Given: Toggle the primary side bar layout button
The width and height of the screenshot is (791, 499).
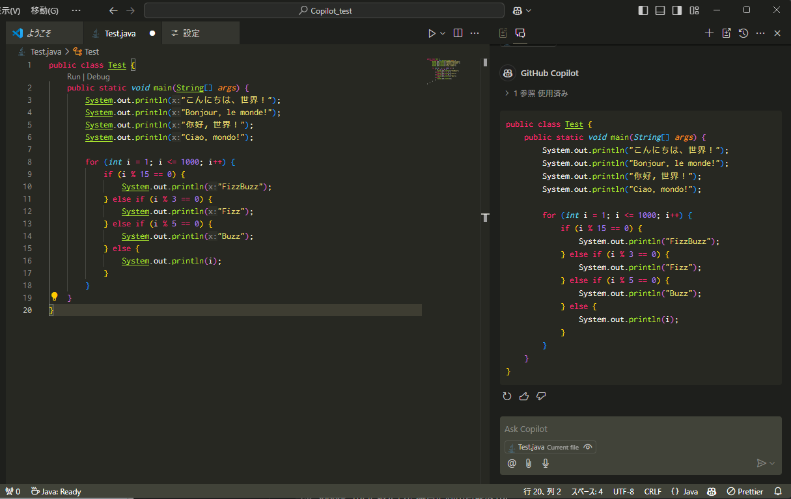Looking at the screenshot, I should point(643,10).
